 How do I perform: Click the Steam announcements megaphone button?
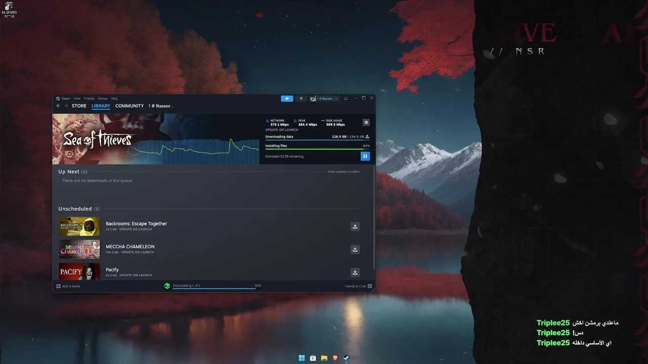click(287, 99)
